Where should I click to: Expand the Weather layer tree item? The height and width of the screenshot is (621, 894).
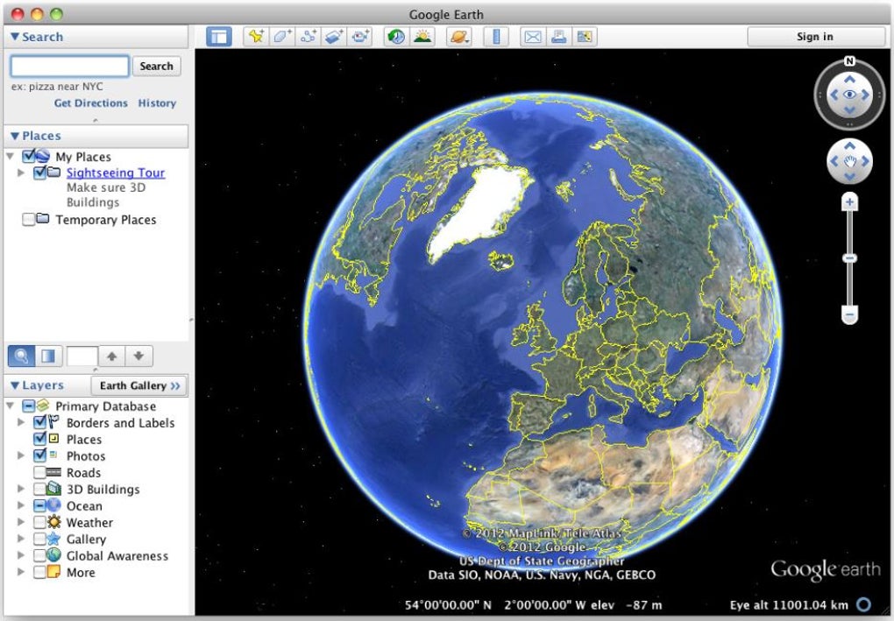click(x=22, y=523)
